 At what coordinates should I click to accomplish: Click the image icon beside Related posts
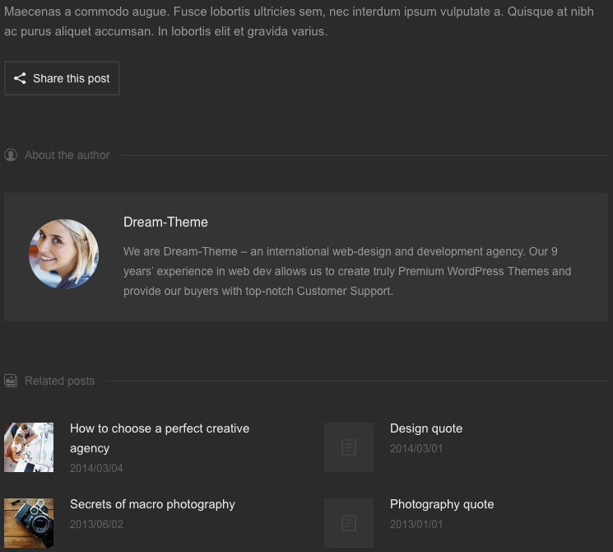11,381
